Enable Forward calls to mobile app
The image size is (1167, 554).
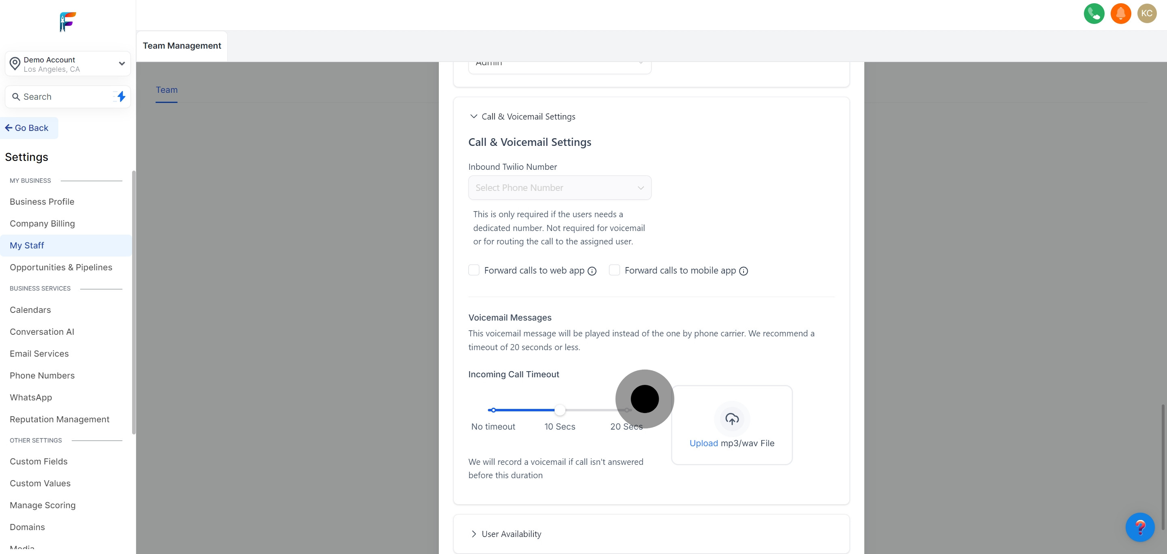pos(614,270)
